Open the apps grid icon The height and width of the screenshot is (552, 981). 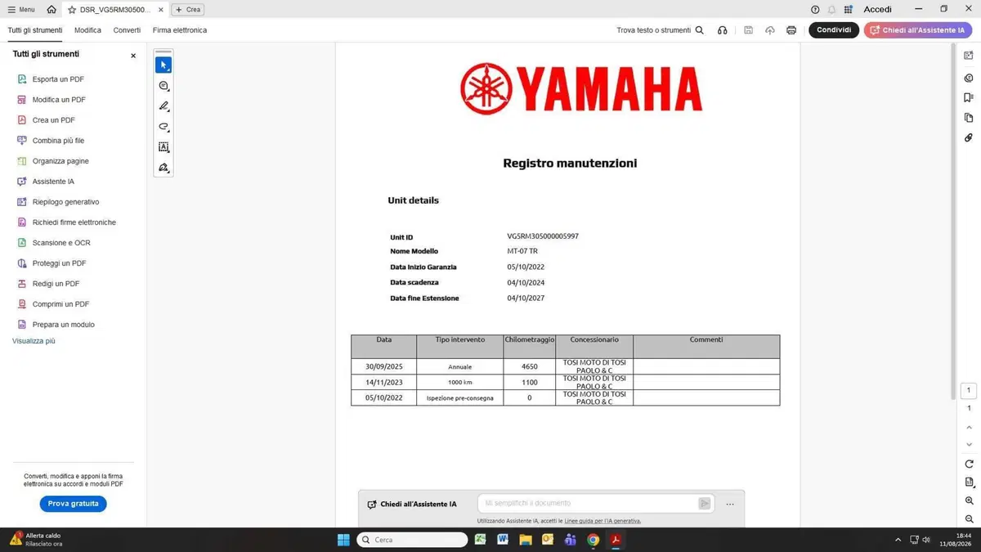(848, 10)
